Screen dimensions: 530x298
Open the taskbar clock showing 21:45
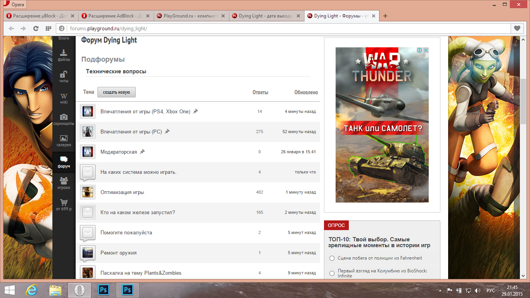click(x=512, y=290)
